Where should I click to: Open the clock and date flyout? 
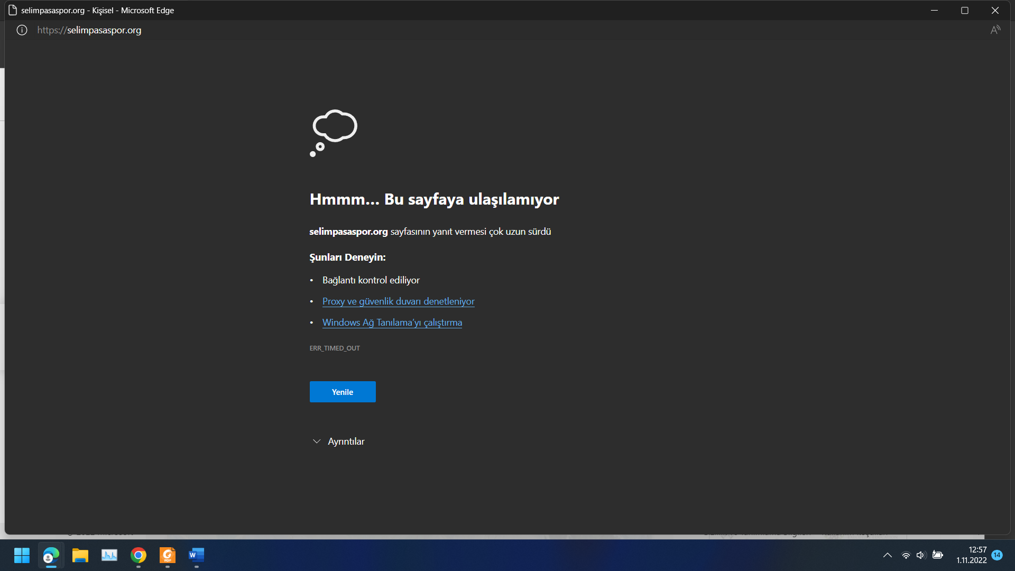(971, 555)
